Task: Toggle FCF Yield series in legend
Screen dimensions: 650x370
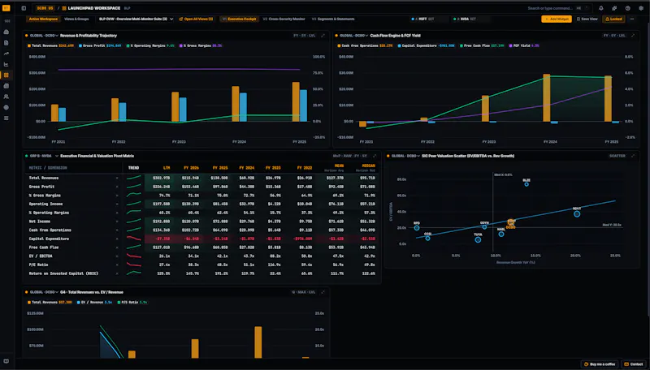Action: pyautogui.click(x=524, y=45)
